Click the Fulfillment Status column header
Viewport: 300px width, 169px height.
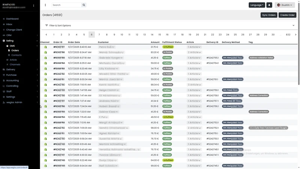pos(172,42)
